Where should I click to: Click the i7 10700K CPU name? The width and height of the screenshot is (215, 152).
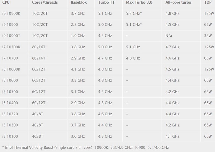[x=11, y=47]
